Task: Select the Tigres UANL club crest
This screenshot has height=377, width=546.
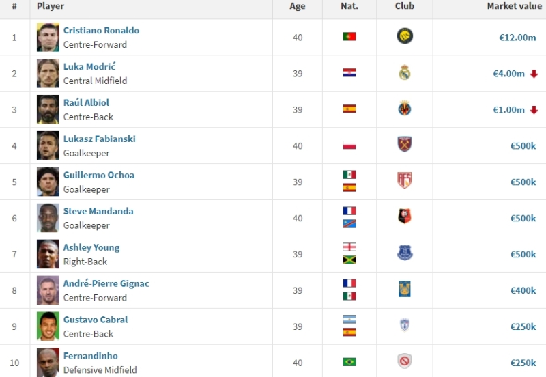Action: (x=405, y=289)
